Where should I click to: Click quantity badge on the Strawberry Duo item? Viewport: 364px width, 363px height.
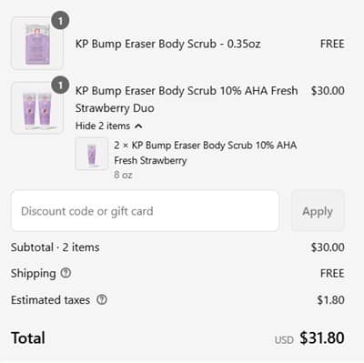[60, 85]
